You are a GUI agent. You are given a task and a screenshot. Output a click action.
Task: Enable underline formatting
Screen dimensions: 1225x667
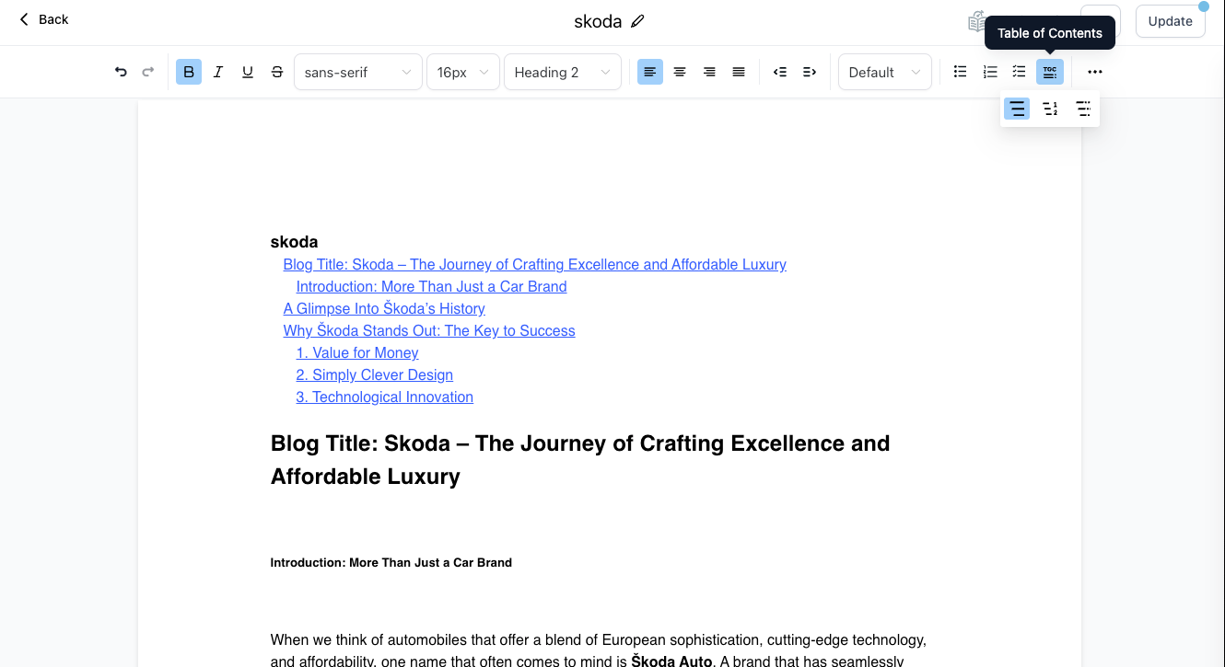[x=247, y=71]
